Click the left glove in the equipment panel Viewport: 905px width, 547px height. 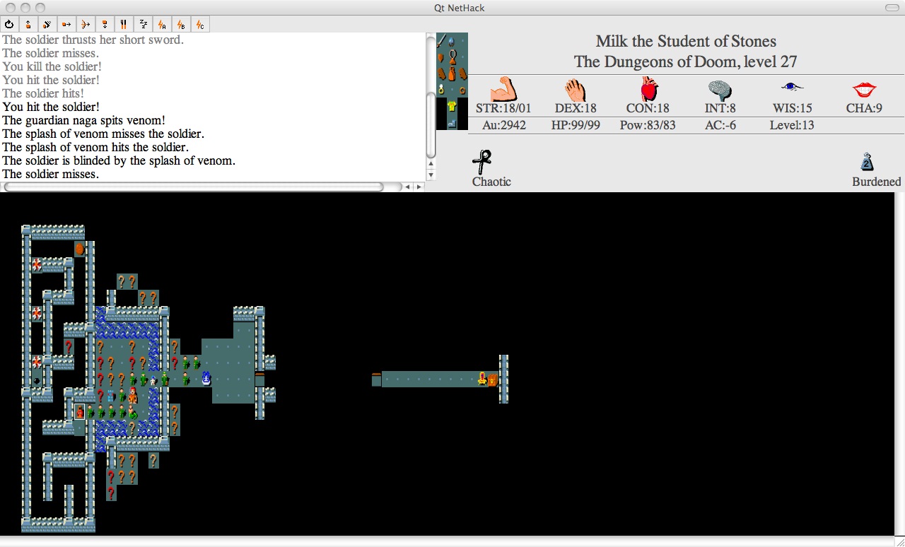(440, 73)
